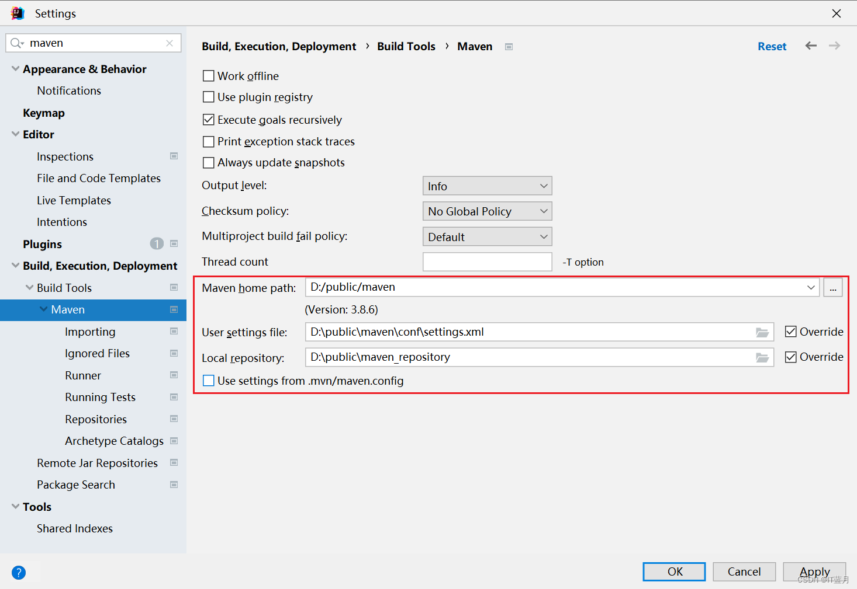
Task: Select Build, Execution, Deployment breadcrumb item
Action: 279,46
